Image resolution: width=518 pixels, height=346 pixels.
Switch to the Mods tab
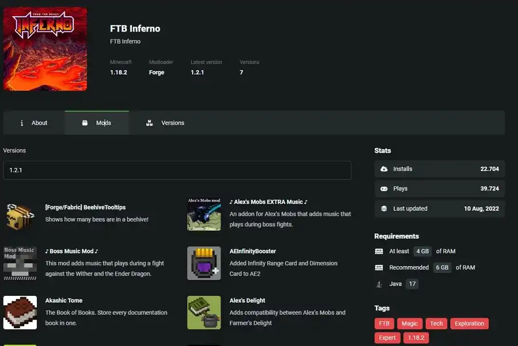tap(97, 123)
